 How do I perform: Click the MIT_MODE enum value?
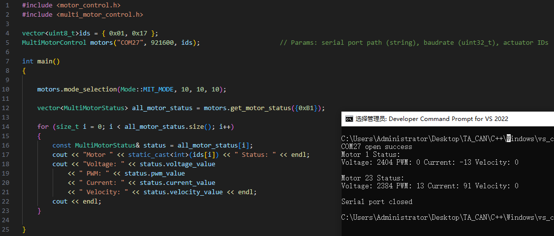click(158, 89)
